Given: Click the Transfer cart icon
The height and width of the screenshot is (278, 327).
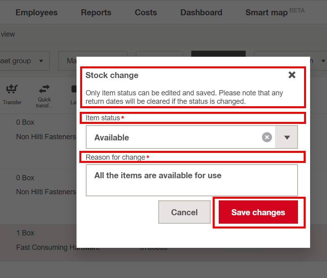Looking at the screenshot, I should point(12,89).
